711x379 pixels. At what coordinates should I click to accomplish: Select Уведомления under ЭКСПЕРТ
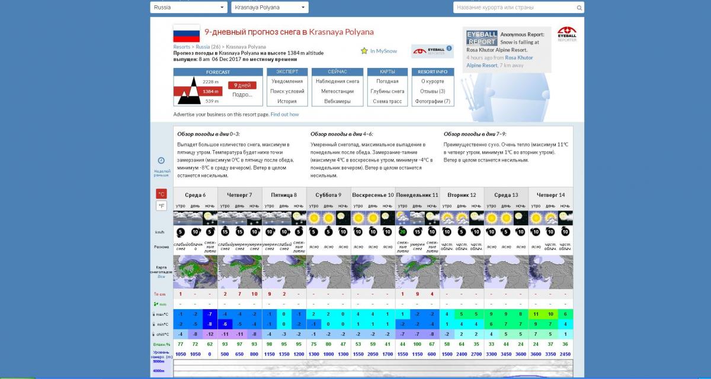287,81
